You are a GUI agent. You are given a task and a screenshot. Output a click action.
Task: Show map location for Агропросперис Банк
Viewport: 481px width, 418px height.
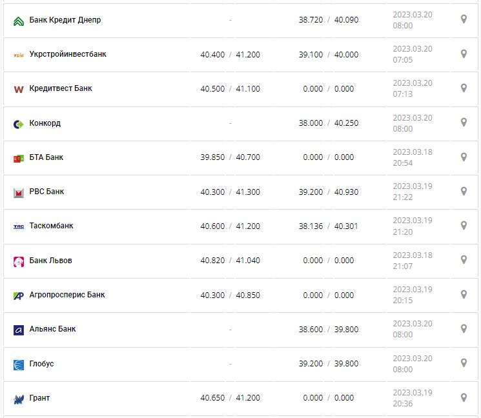[463, 294]
